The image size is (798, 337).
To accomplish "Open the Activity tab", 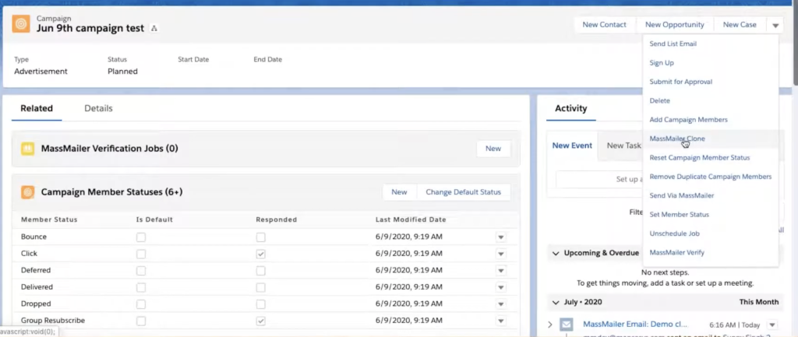I will tap(571, 108).
